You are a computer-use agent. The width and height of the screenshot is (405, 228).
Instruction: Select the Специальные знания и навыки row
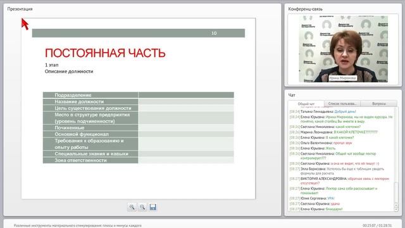click(x=138, y=154)
